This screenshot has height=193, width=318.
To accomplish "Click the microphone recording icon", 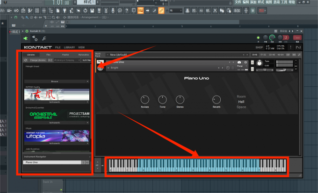I will (113, 11).
